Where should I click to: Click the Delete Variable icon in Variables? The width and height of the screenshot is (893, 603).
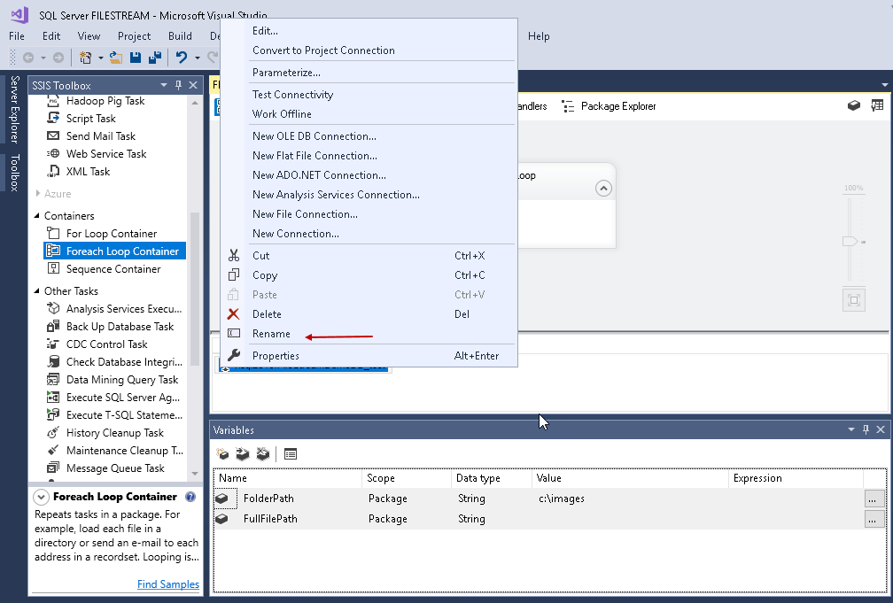pyautogui.click(x=262, y=454)
